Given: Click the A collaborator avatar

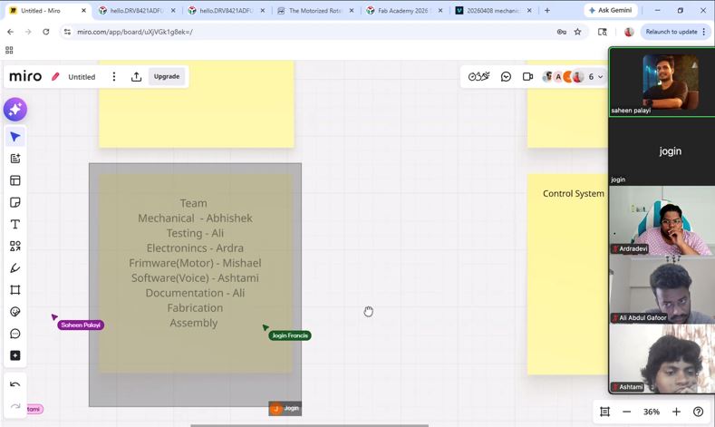Looking at the screenshot, I should [558, 77].
